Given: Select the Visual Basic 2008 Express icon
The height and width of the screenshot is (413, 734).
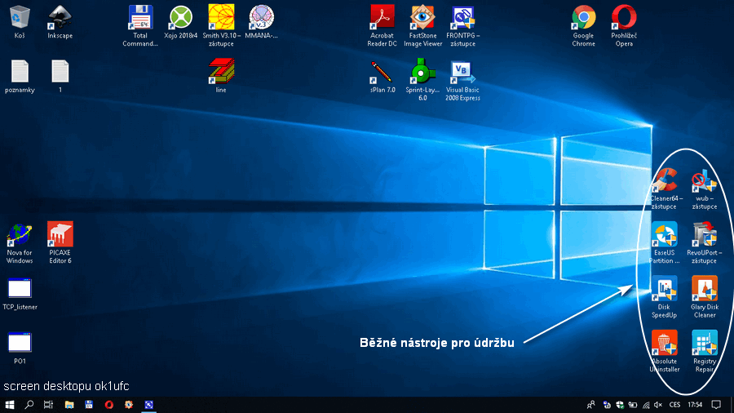Looking at the screenshot, I should click(x=462, y=72).
